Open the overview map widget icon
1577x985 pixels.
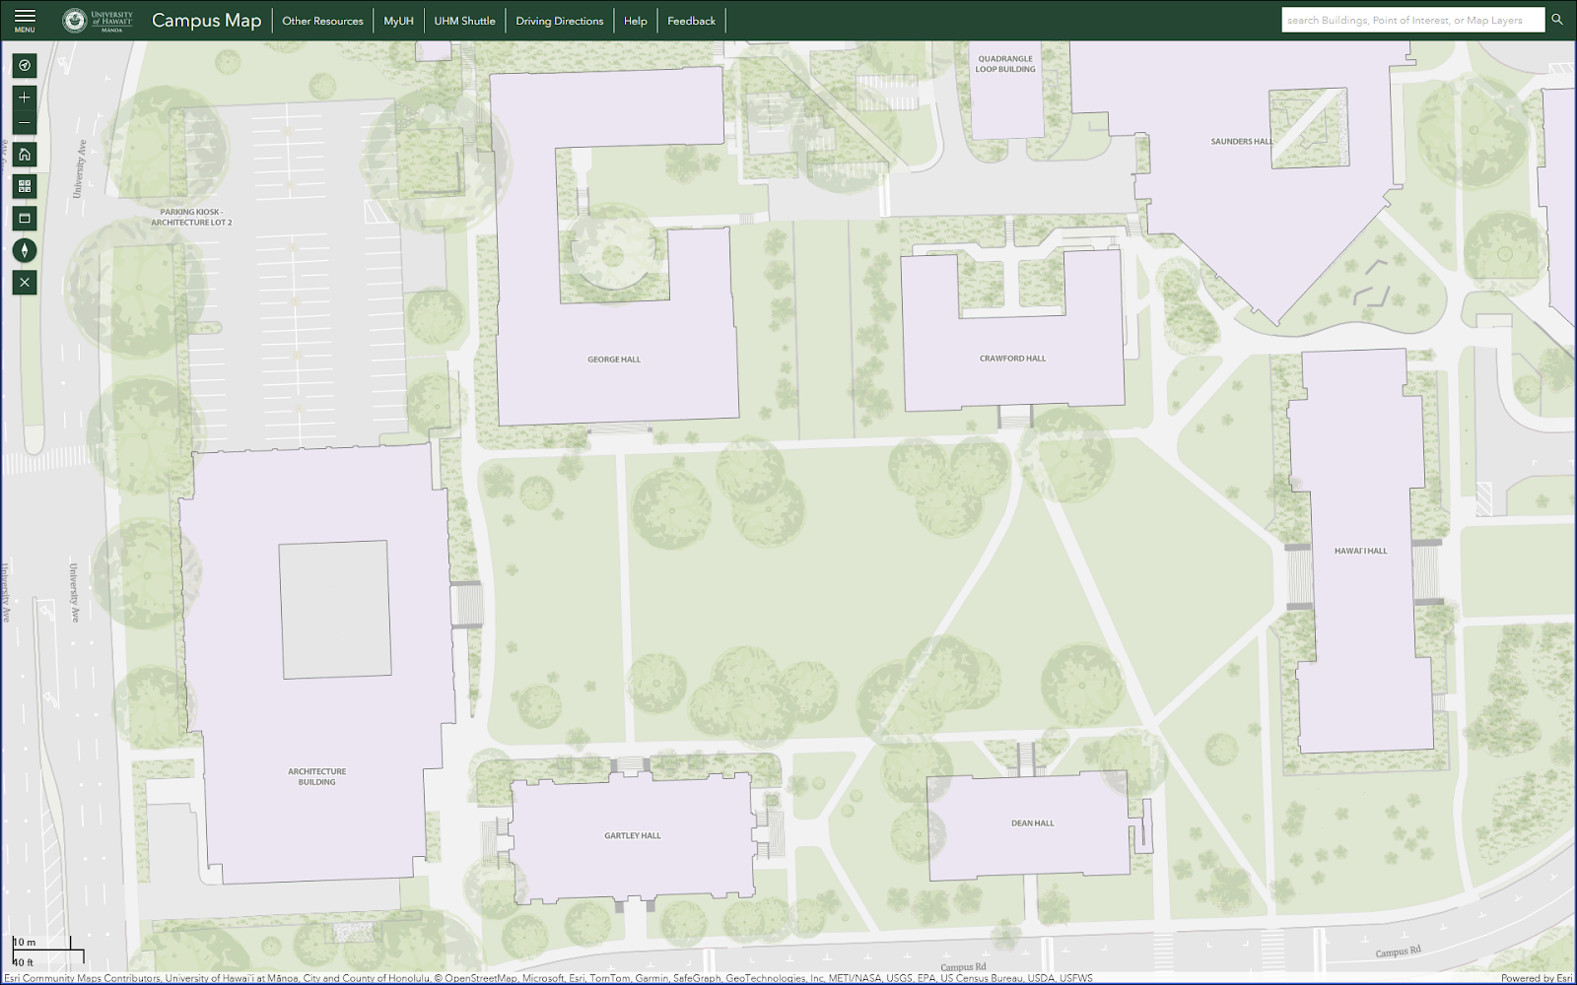(x=24, y=218)
